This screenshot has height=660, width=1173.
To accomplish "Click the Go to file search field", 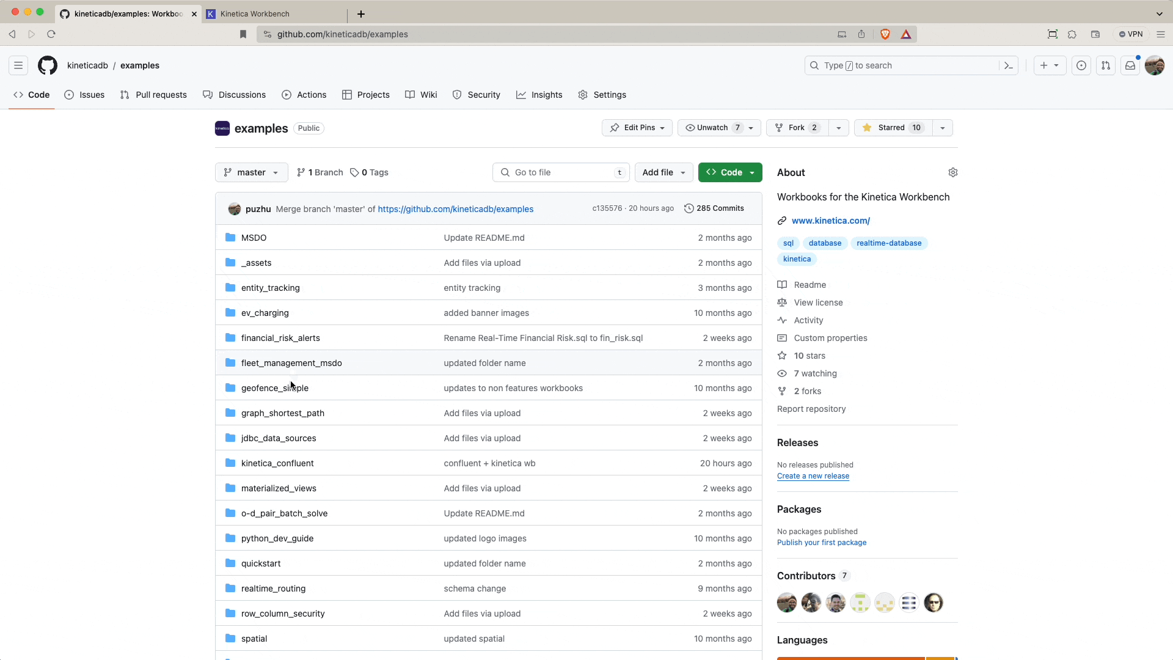I will pos(561,172).
